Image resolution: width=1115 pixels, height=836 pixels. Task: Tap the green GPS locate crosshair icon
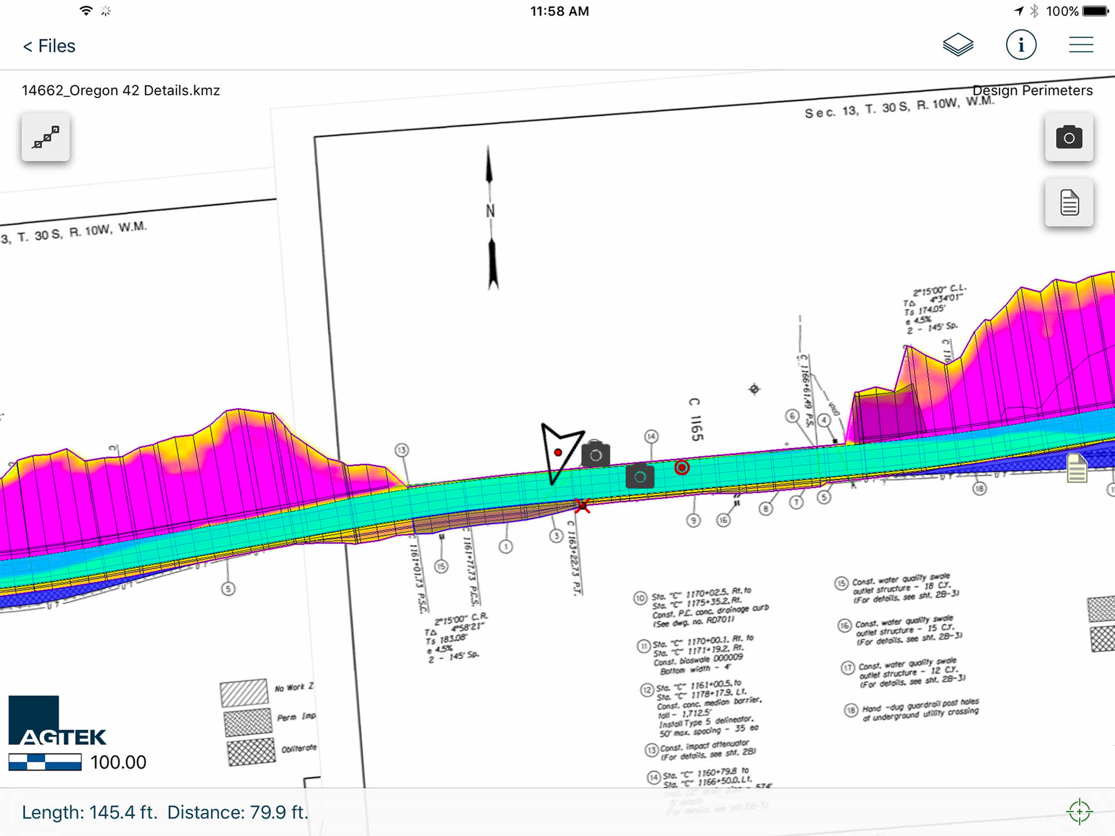1079,812
